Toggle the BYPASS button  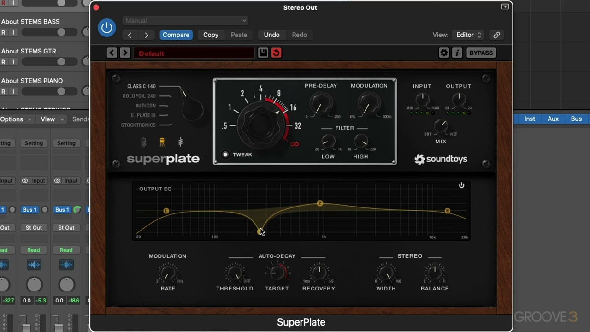(x=481, y=53)
